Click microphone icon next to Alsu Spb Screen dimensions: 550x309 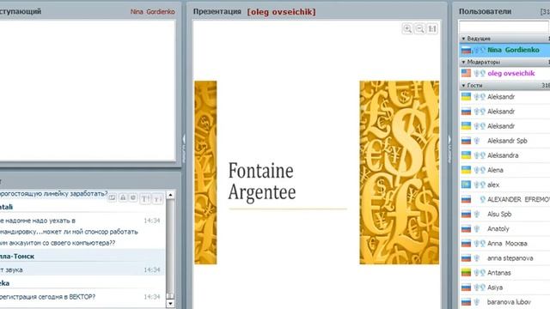point(476,214)
